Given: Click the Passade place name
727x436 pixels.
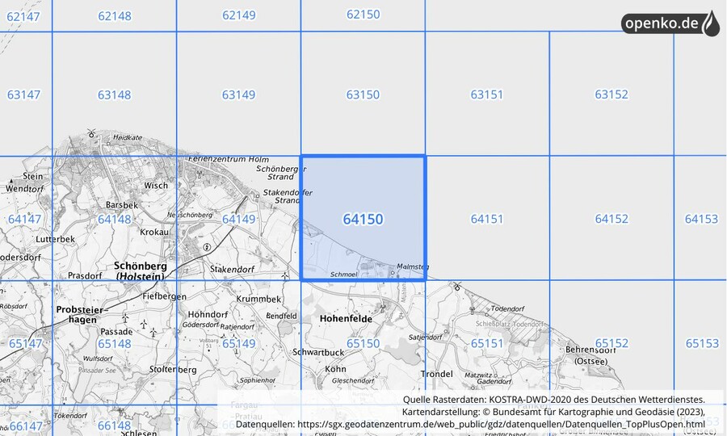Looking at the screenshot, I should [x=116, y=332].
